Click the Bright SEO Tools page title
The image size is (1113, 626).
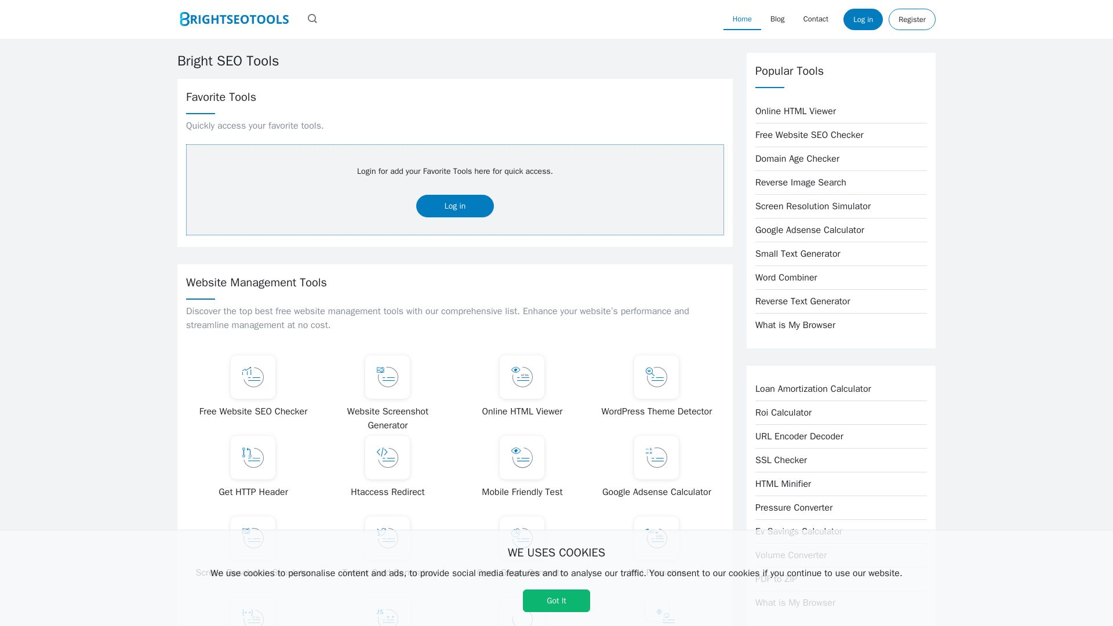pos(228,61)
